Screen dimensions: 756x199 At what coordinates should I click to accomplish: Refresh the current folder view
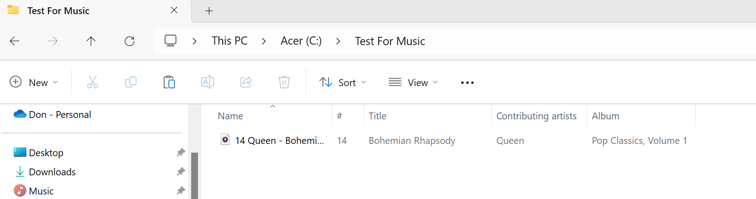(x=130, y=41)
